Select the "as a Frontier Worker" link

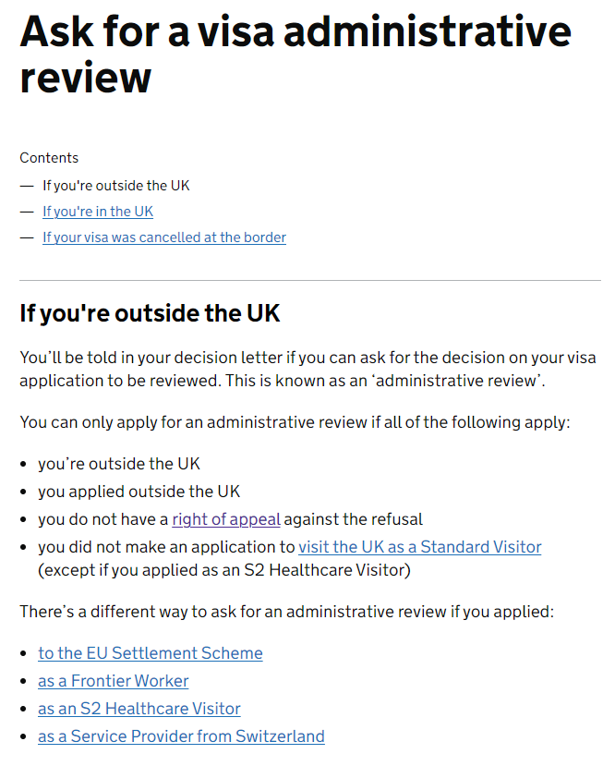tap(114, 681)
